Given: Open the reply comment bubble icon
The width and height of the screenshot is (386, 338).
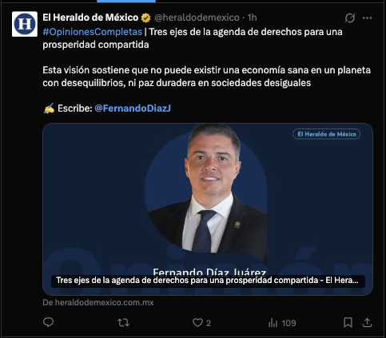Looking at the screenshot, I should pos(48,322).
